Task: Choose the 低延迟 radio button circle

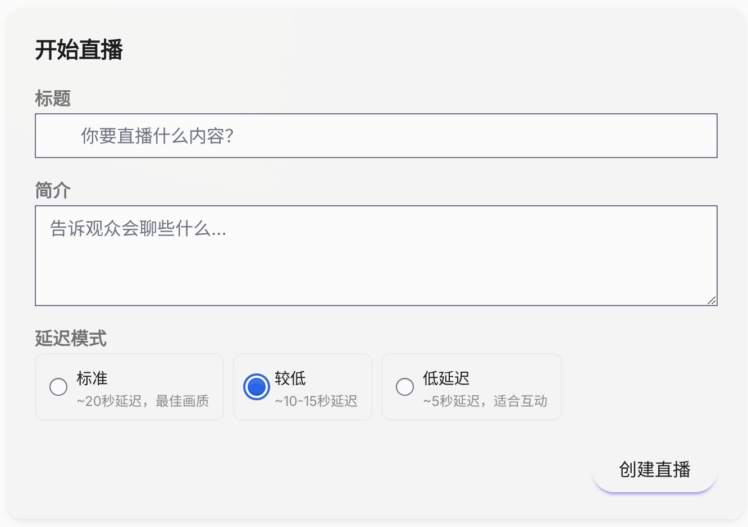Action: 405,387
